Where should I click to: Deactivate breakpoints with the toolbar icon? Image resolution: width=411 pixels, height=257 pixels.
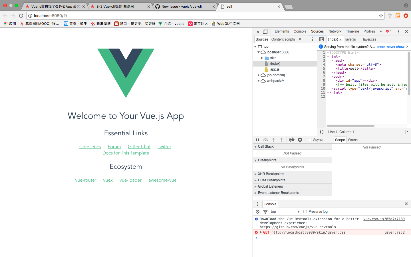tap(292, 140)
